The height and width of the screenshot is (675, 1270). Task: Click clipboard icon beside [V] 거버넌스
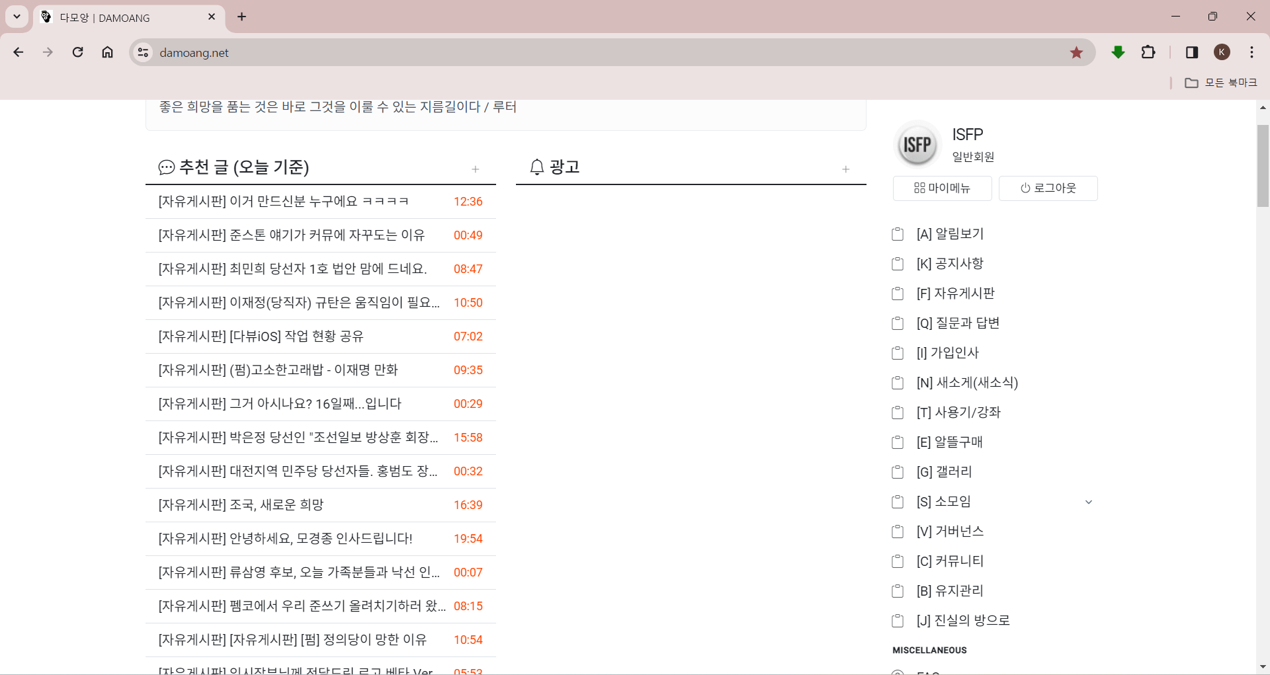coord(898,532)
